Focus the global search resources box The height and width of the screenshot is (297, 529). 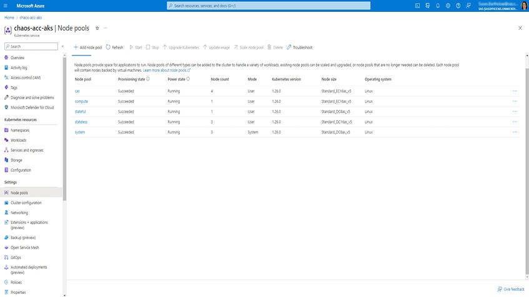coord(269,6)
